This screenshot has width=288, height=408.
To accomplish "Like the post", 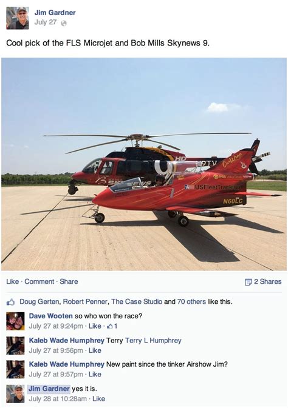I will (x=13, y=281).
